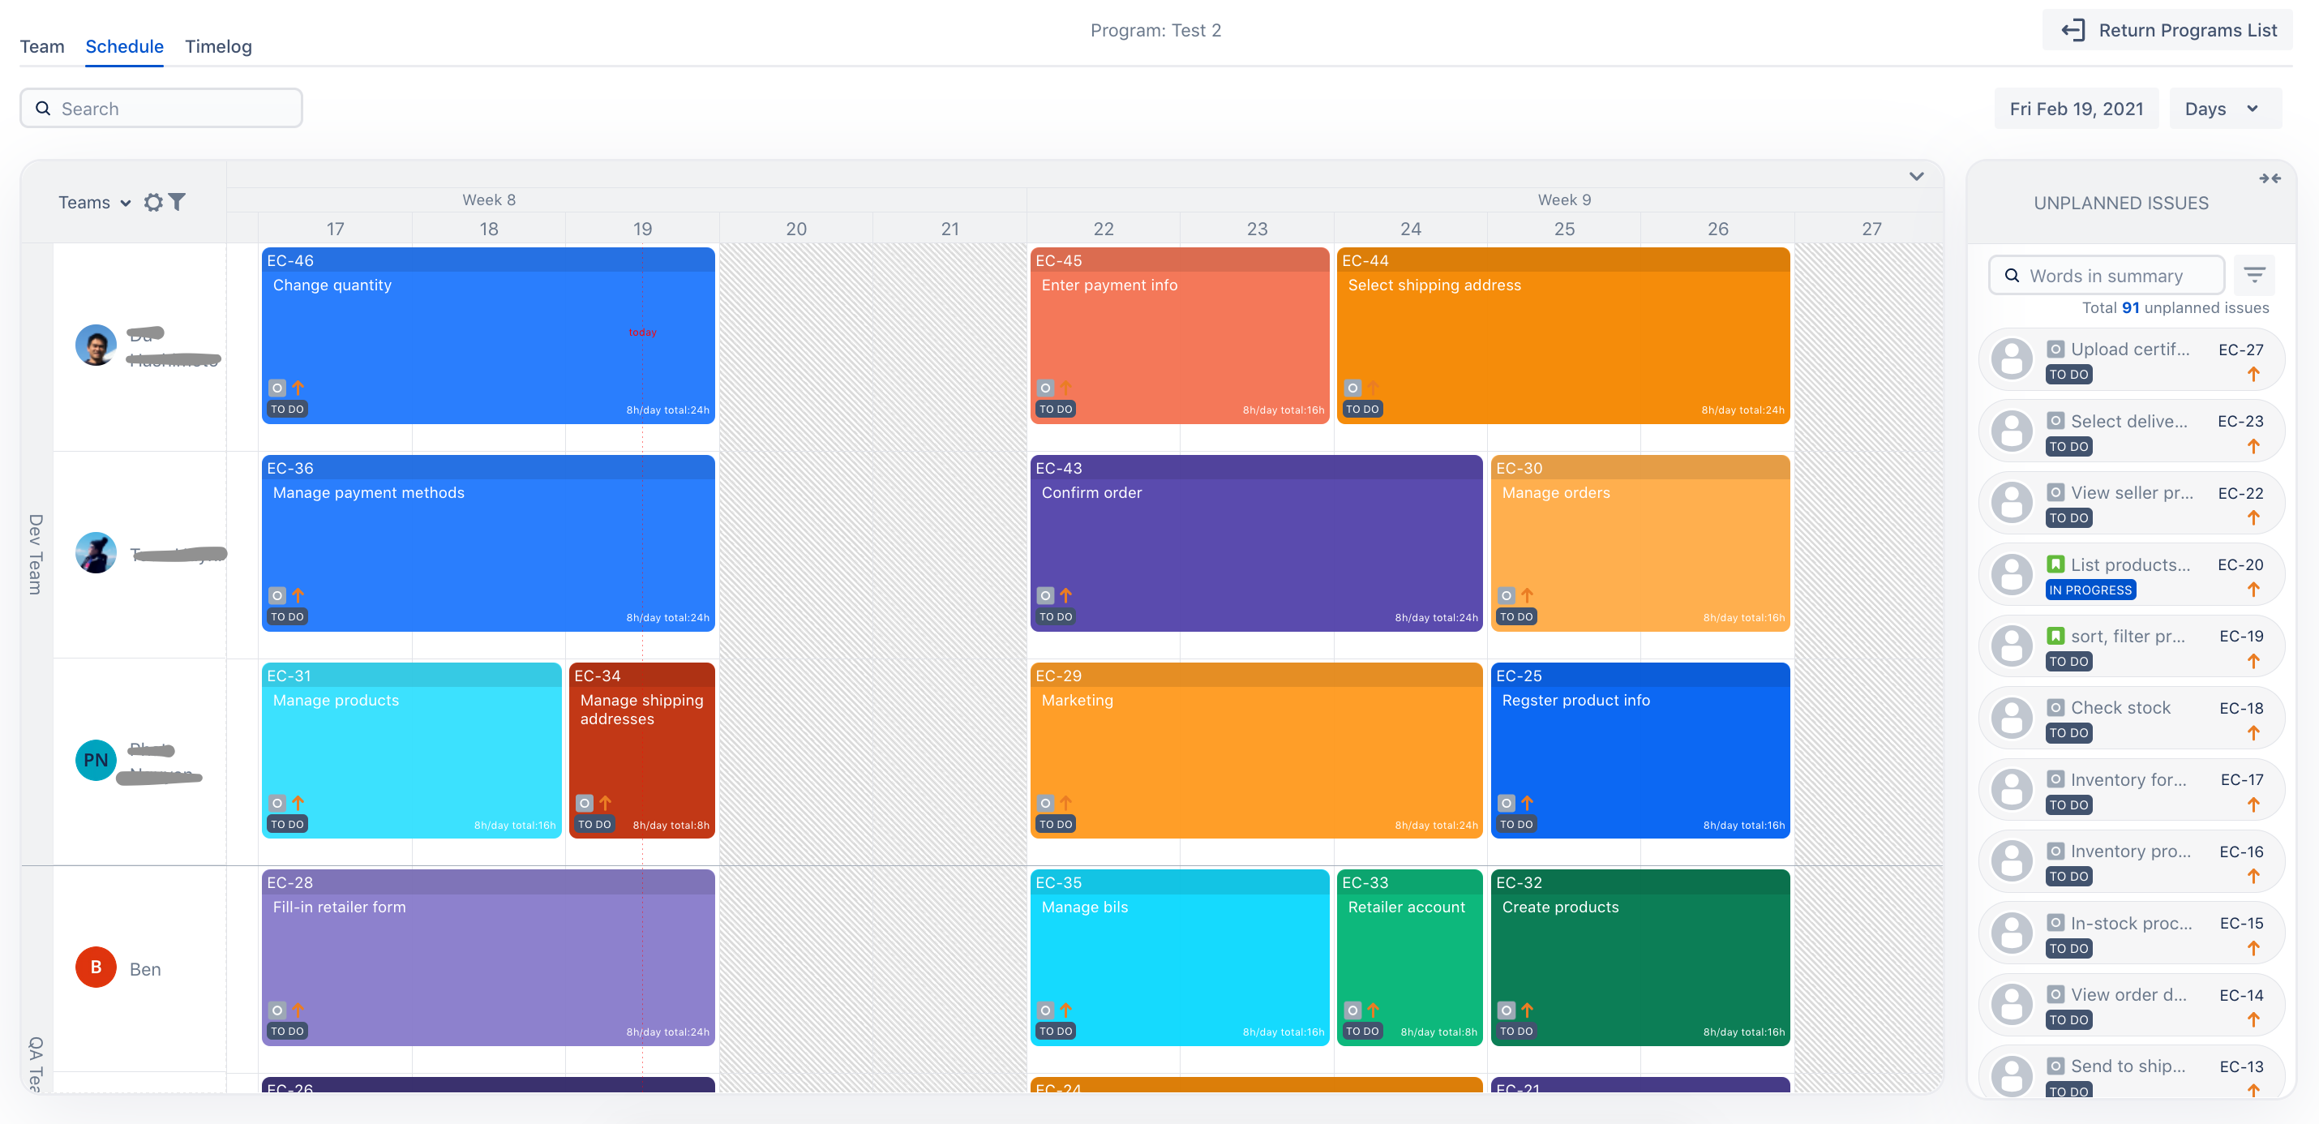Collapse the Unplanned Issues panel arrows icon

coord(2270,178)
